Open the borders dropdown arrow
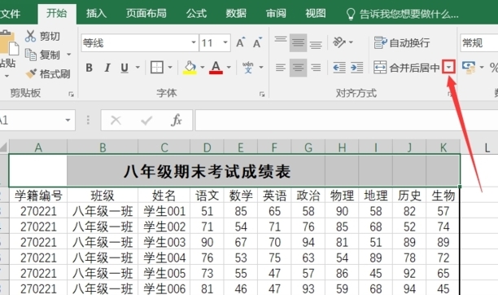This screenshot has height=295, width=498. pyautogui.click(x=170, y=68)
